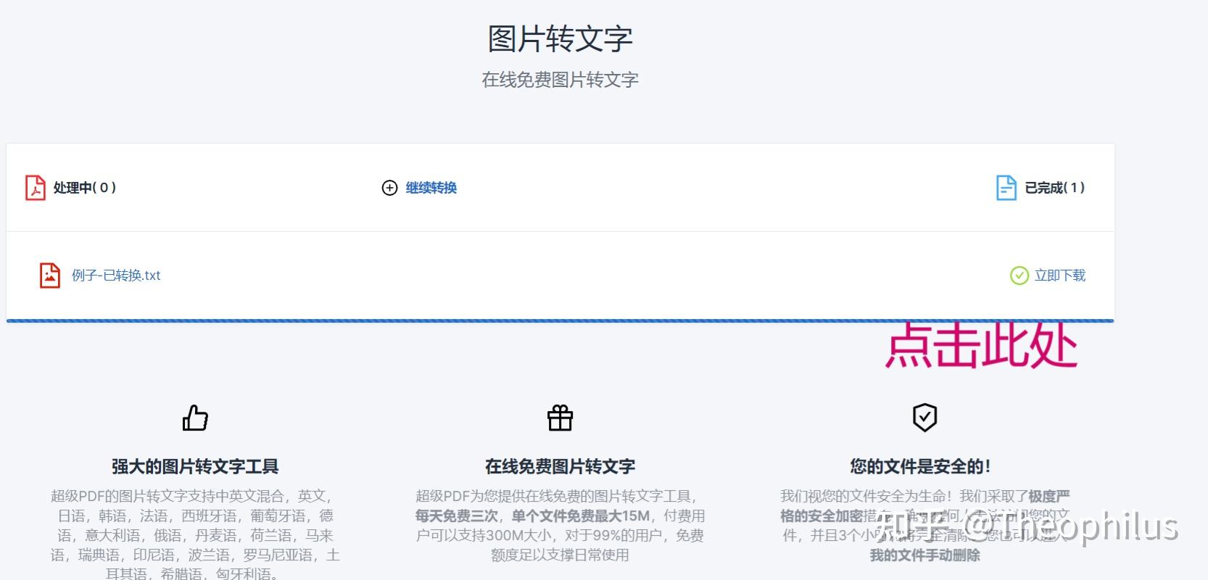
Task: Open the 例子-已转换.txt file link
Action: click(116, 275)
